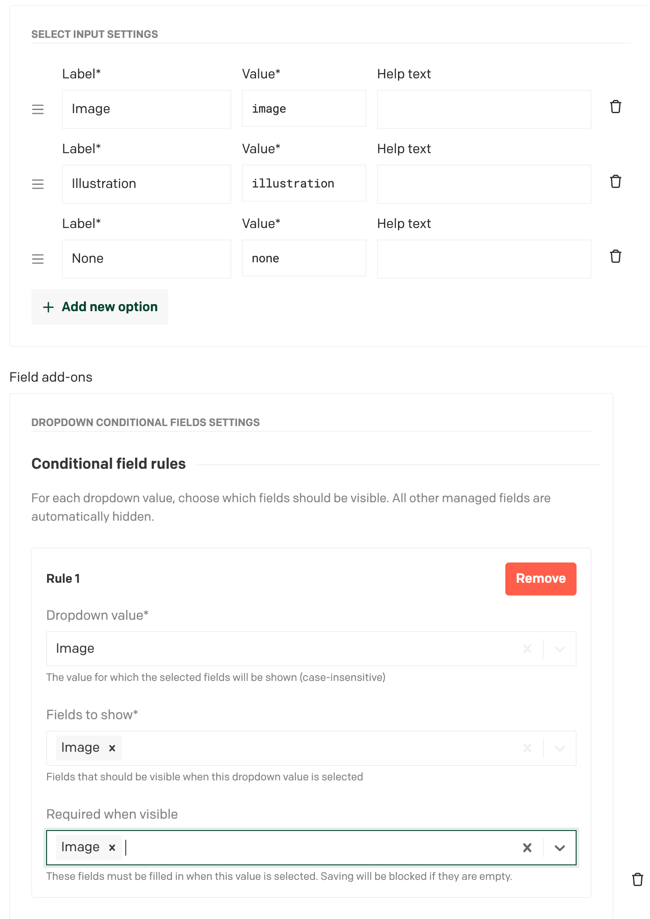Open the Fields to show dropdown
650x919 pixels.
tap(560, 748)
